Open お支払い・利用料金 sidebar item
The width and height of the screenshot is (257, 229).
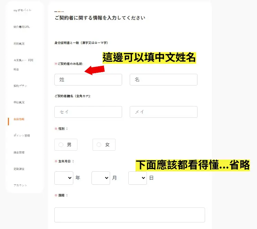pos(23,65)
